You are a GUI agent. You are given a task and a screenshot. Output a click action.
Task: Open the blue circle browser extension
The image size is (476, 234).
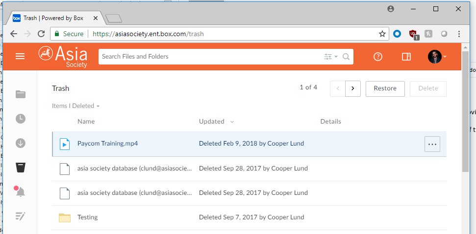coord(397,34)
